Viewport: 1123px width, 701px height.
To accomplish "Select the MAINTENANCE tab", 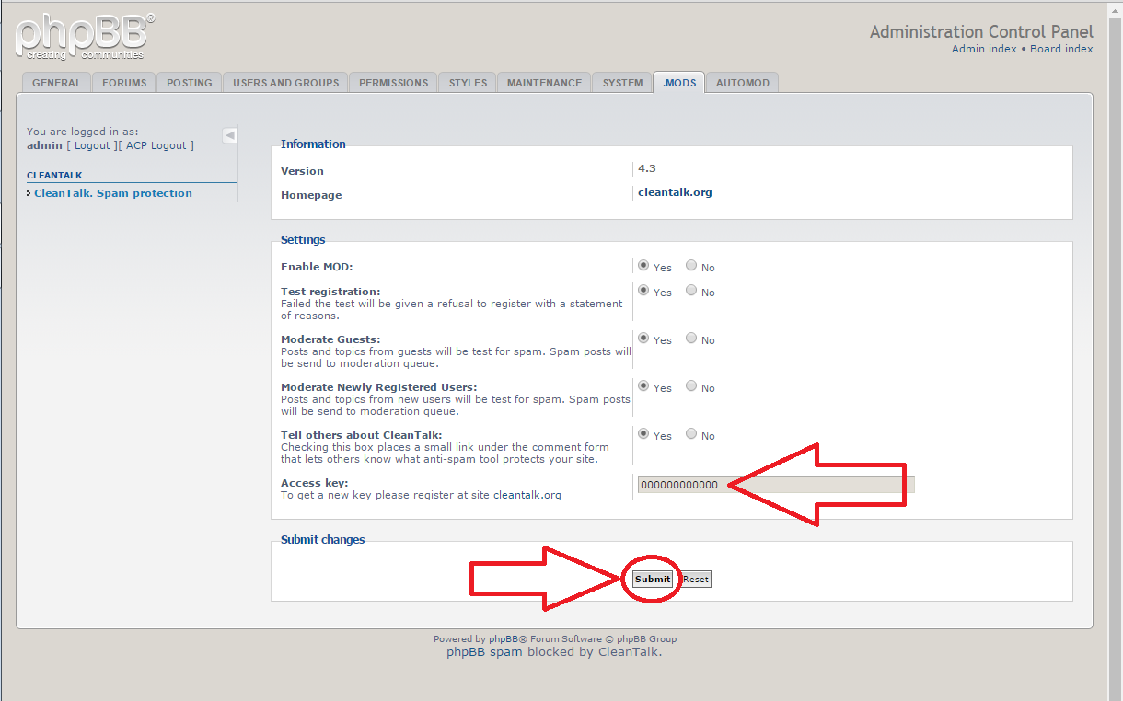I will [543, 82].
